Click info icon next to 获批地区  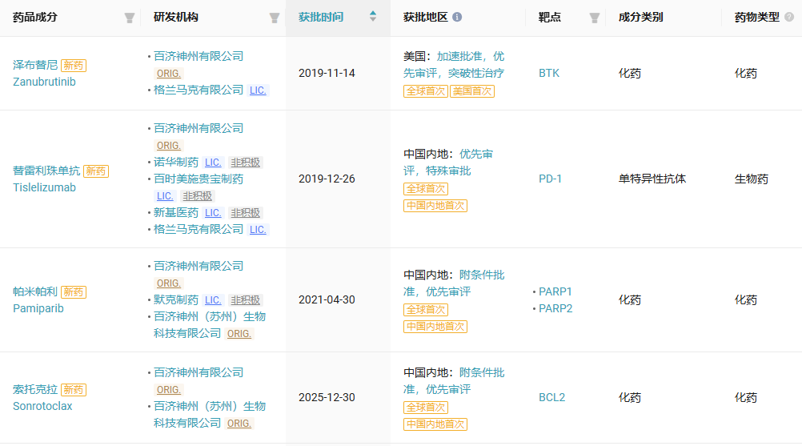457,17
